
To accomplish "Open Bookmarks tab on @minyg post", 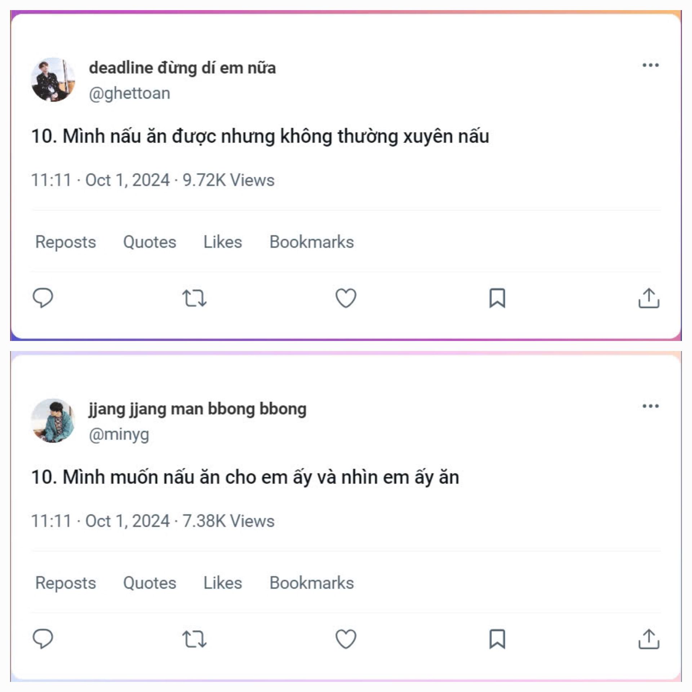I will (312, 583).
